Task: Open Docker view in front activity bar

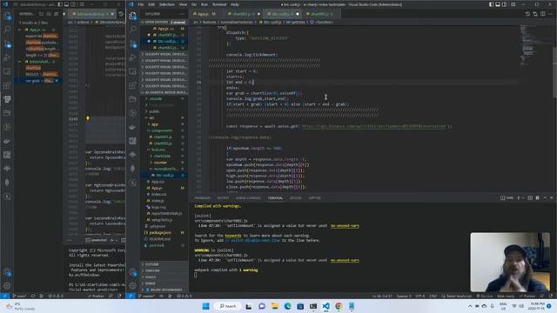Action: coord(132,127)
